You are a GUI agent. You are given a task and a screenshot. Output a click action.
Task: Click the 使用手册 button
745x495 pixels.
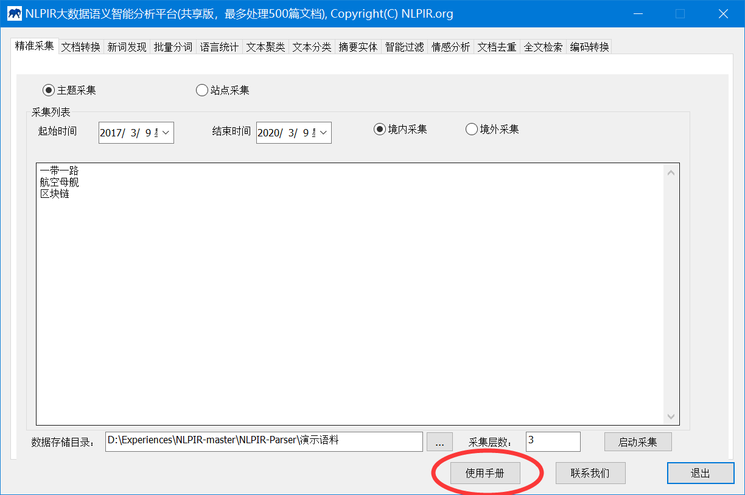click(x=485, y=473)
